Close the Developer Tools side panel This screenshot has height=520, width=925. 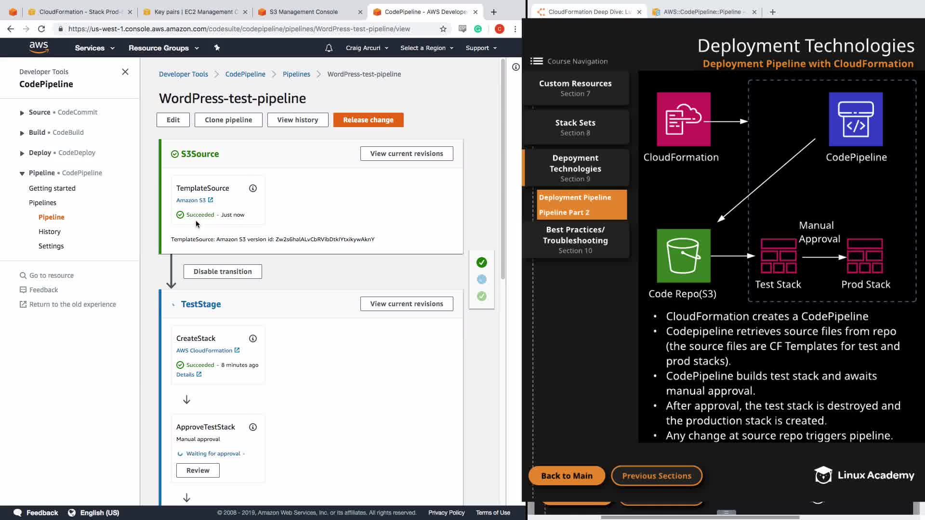coord(125,72)
